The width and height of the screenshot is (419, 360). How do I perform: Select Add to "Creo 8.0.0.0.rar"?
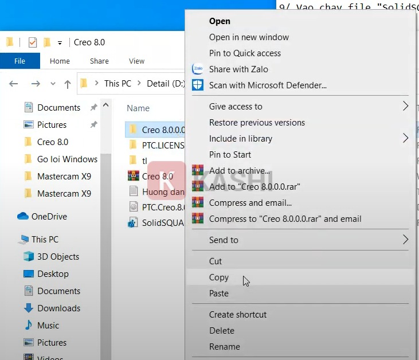(x=254, y=186)
